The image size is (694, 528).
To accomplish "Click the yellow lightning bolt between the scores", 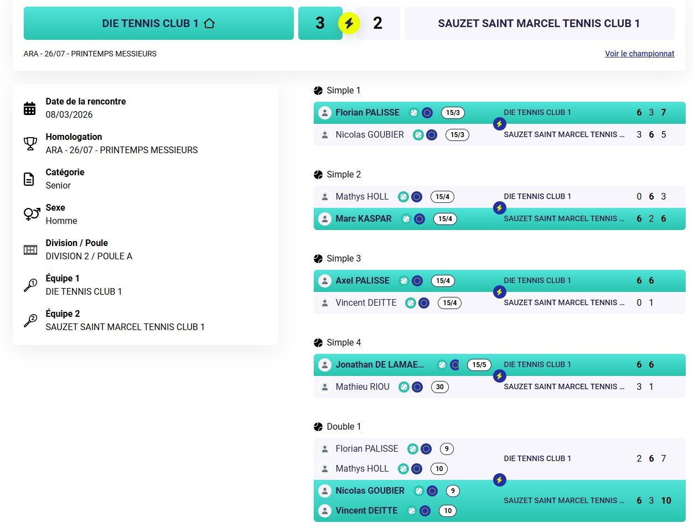I will coord(349,23).
